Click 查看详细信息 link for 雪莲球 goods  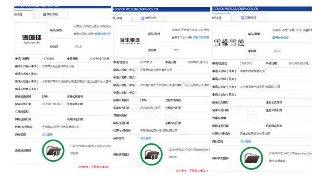pyautogui.click(x=103, y=33)
